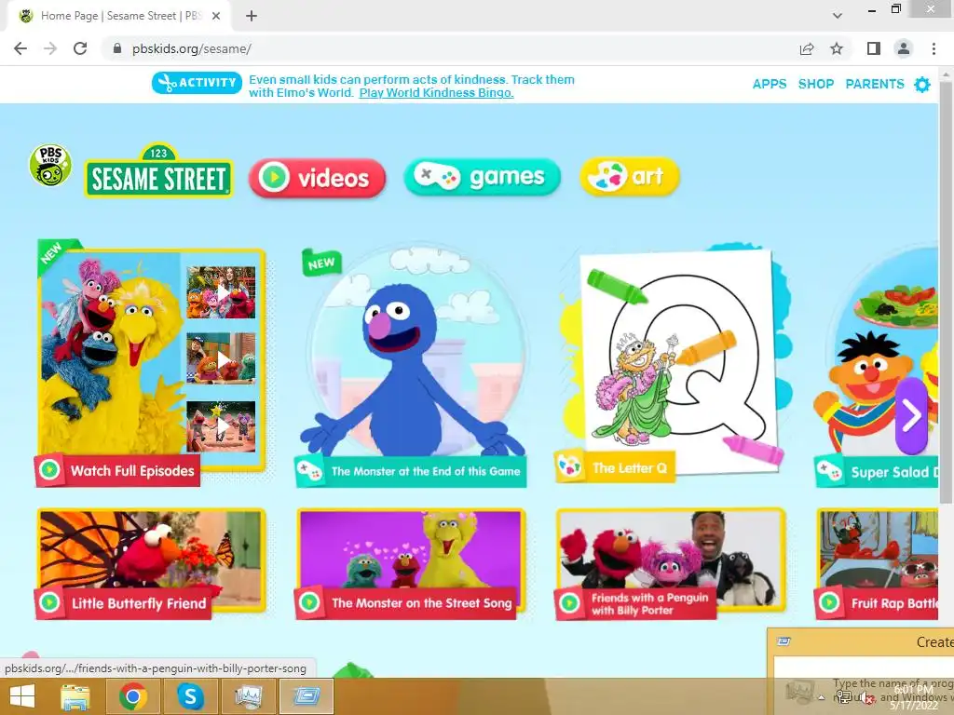Expand the tab search dropdown arrow
This screenshot has width=954, height=715.
point(838,16)
